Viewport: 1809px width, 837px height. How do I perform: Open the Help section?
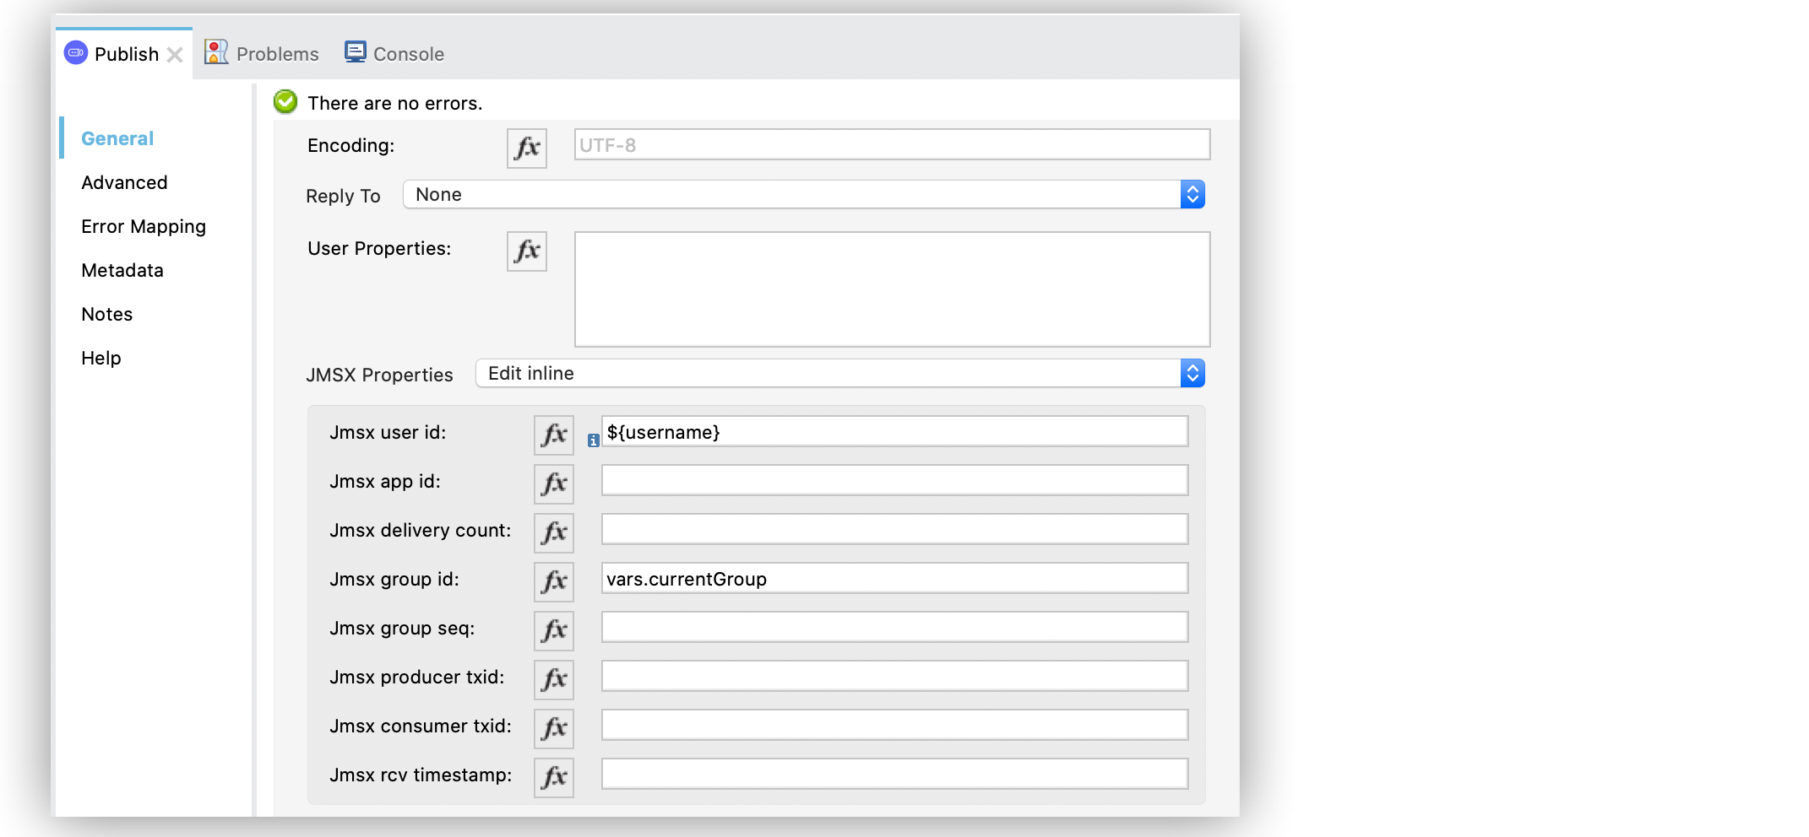pyautogui.click(x=100, y=358)
